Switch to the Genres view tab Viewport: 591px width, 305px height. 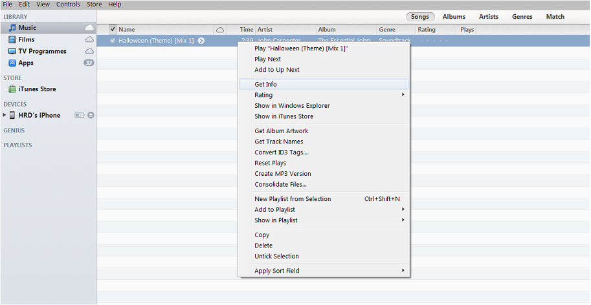coord(522,17)
